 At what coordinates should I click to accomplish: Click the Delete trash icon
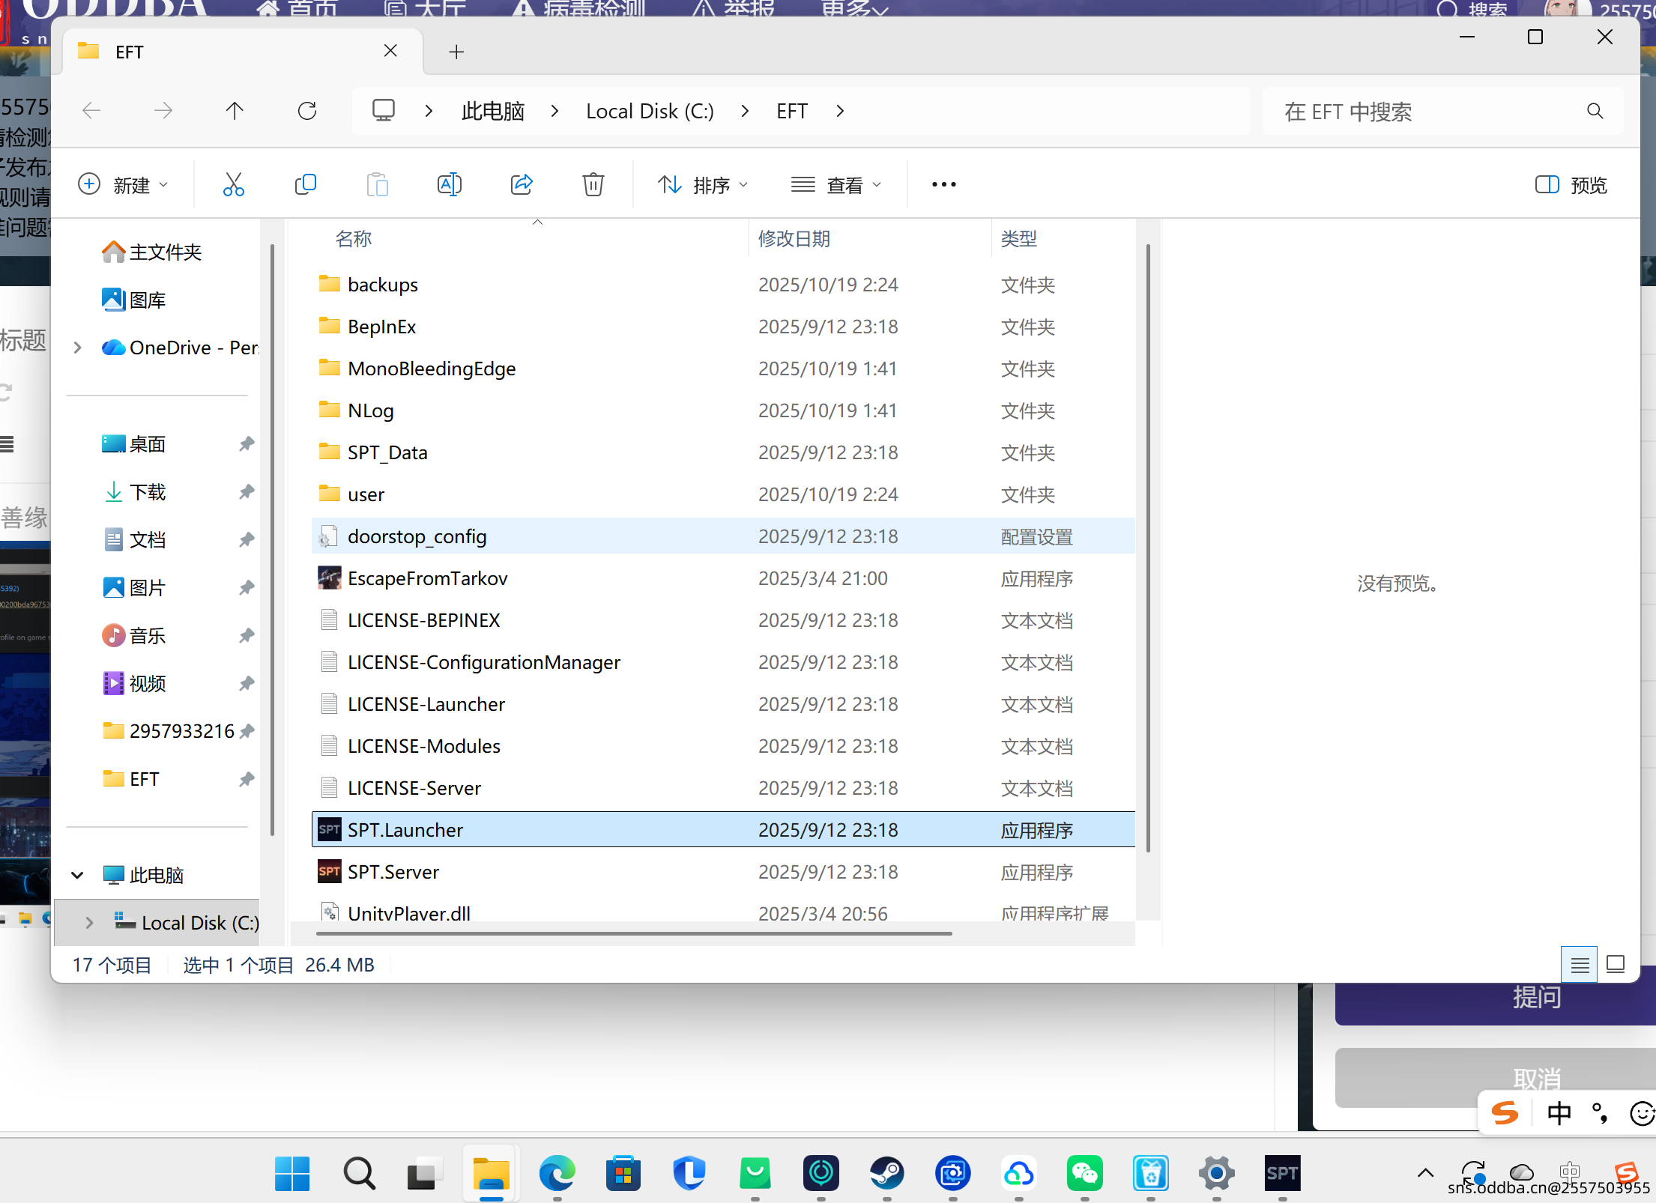pos(593,184)
